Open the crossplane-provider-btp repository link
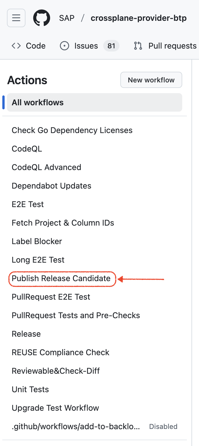The height and width of the screenshot is (446, 199). 139,18
